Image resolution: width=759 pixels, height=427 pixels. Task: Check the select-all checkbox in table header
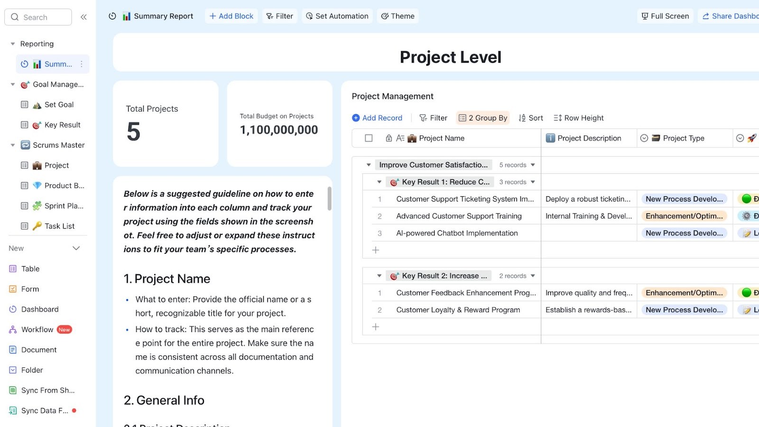369,138
